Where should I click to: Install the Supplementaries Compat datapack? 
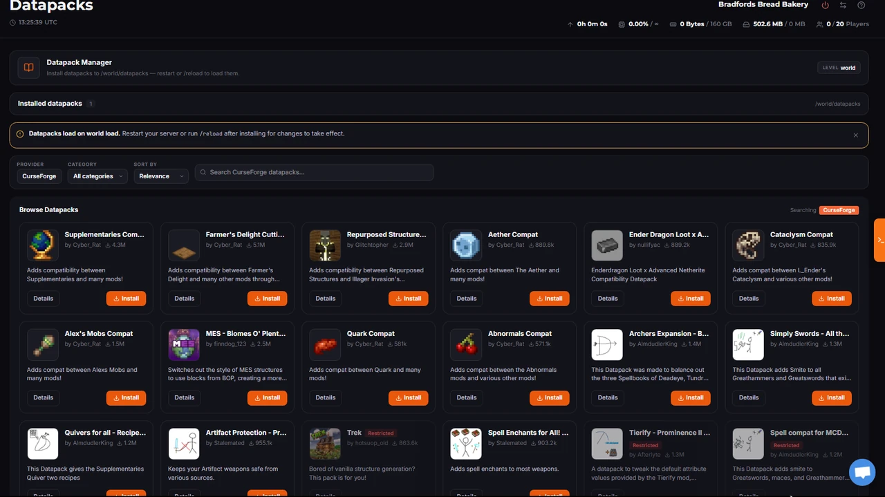(x=126, y=299)
